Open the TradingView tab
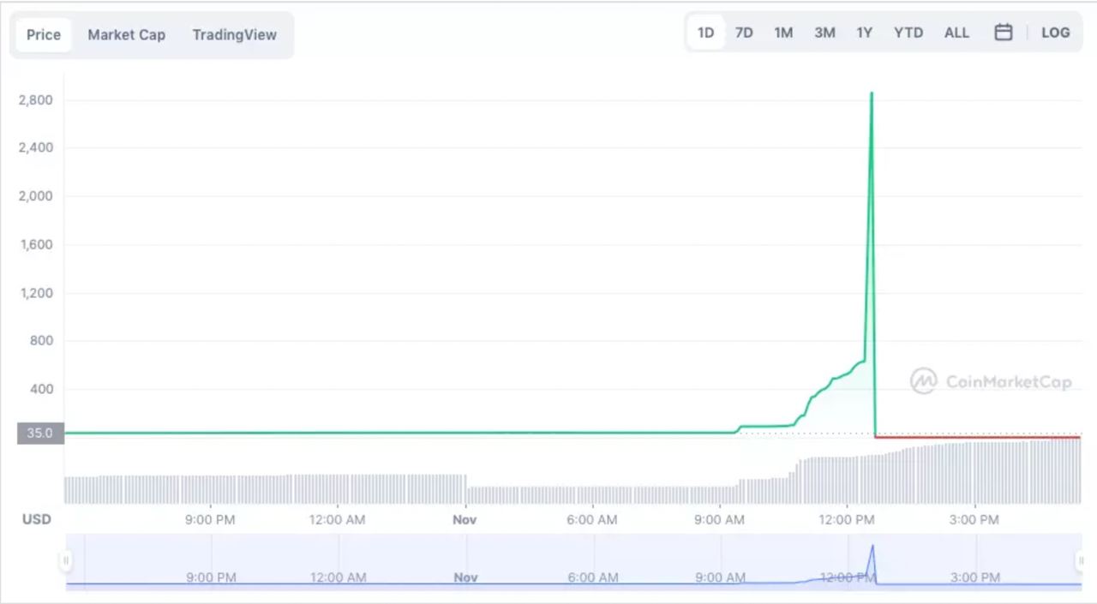The image size is (1097, 604). click(x=234, y=35)
